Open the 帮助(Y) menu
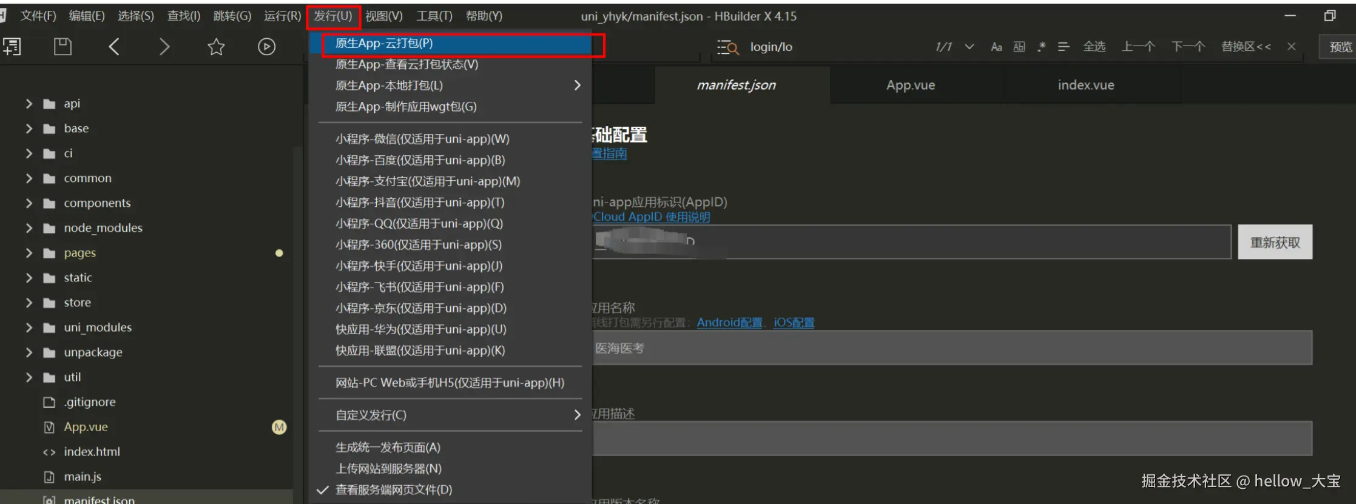The width and height of the screenshot is (1356, 504). [x=484, y=16]
